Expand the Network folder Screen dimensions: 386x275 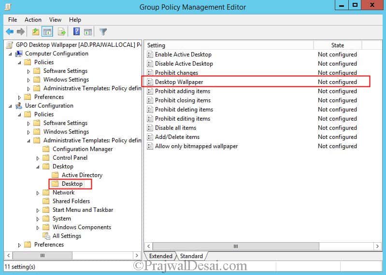click(38, 193)
